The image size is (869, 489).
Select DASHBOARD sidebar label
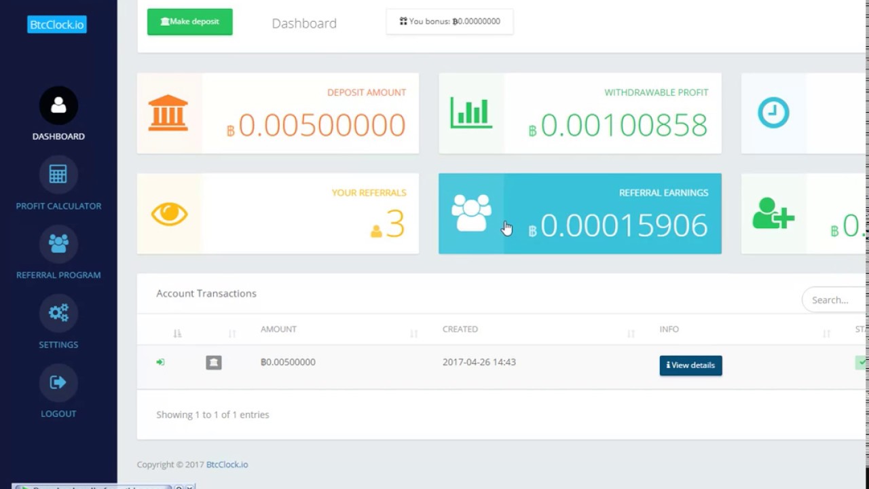tap(58, 137)
